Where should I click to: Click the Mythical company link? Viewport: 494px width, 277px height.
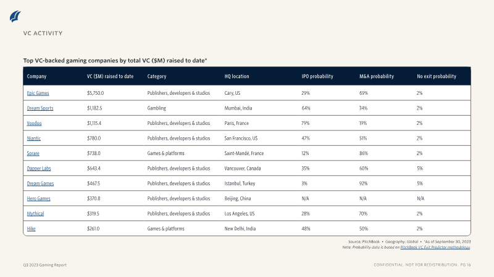click(35, 214)
